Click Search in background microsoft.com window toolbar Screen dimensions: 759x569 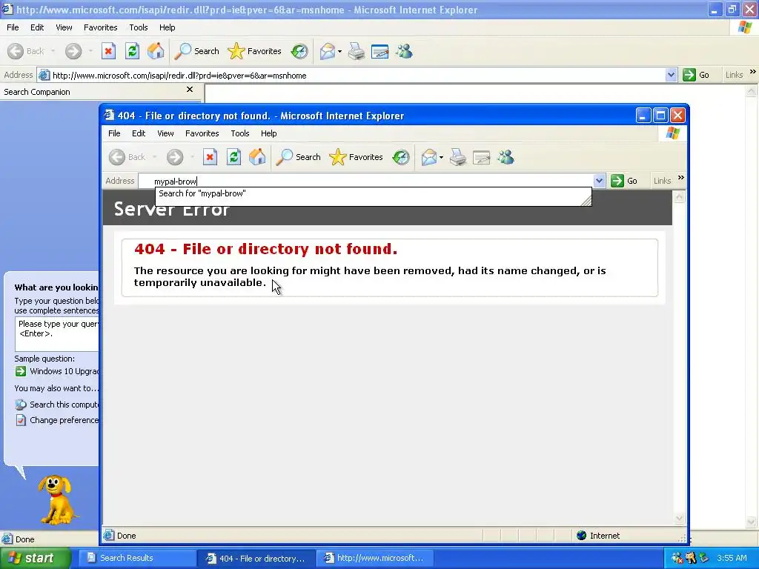pyautogui.click(x=196, y=51)
